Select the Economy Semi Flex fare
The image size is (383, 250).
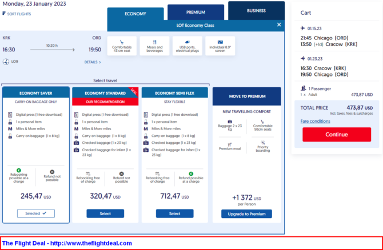pos(175,213)
